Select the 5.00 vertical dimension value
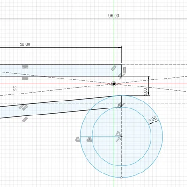 coord(145,92)
